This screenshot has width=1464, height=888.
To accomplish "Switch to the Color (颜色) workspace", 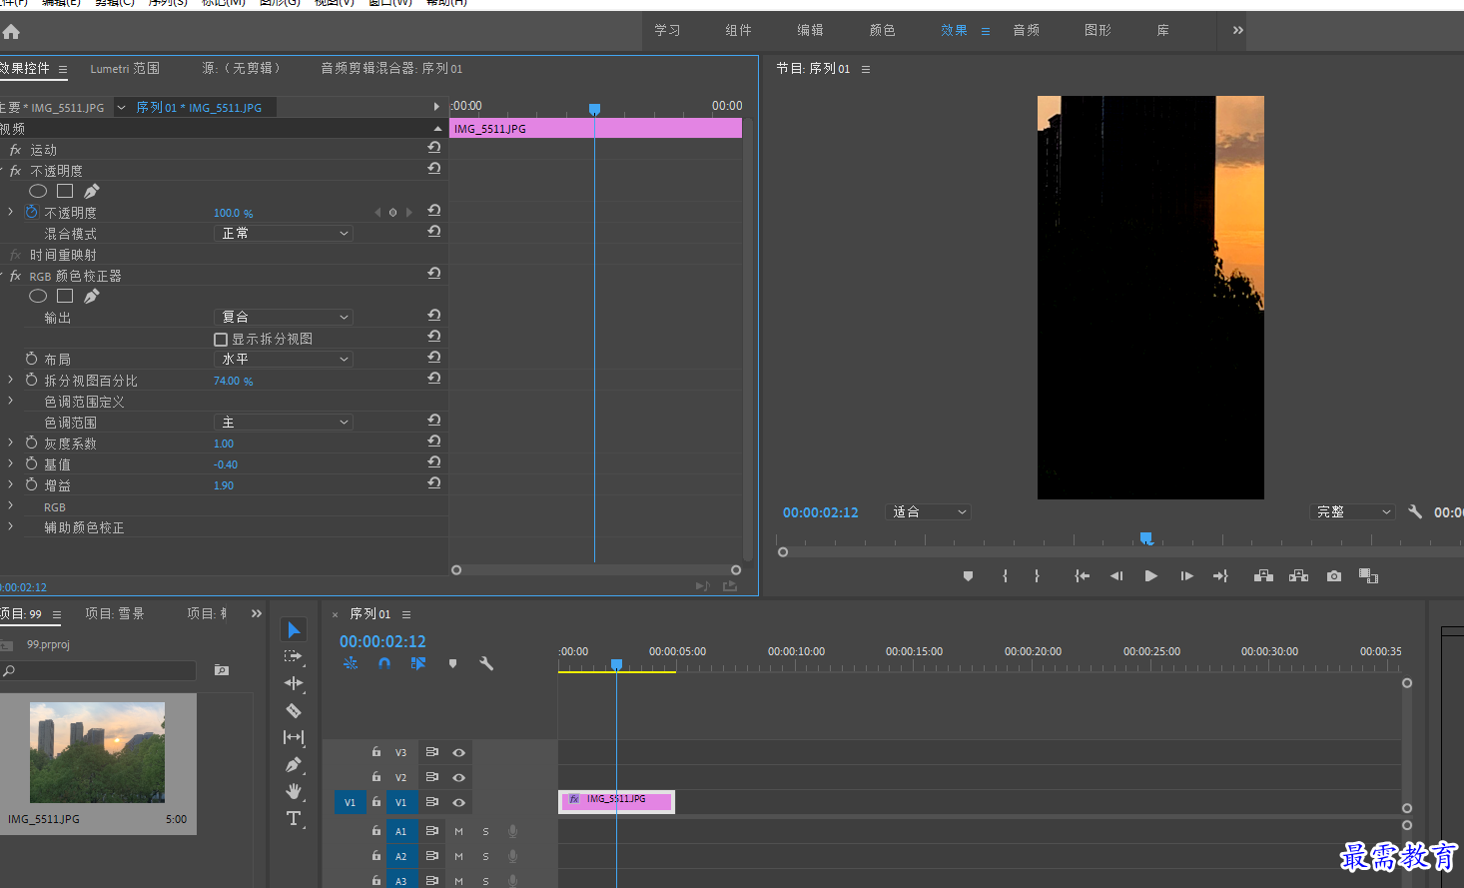I will (x=883, y=30).
